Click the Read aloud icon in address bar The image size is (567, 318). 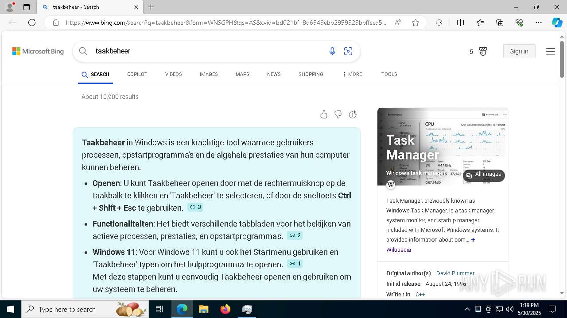point(398,23)
